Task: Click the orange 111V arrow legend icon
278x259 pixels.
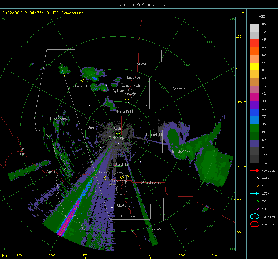Action: (x=255, y=186)
